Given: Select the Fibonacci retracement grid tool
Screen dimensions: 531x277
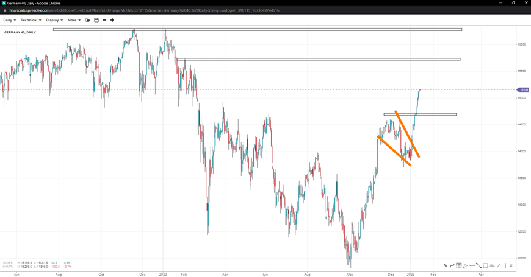Looking at the screenshot, I should point(459,266).
